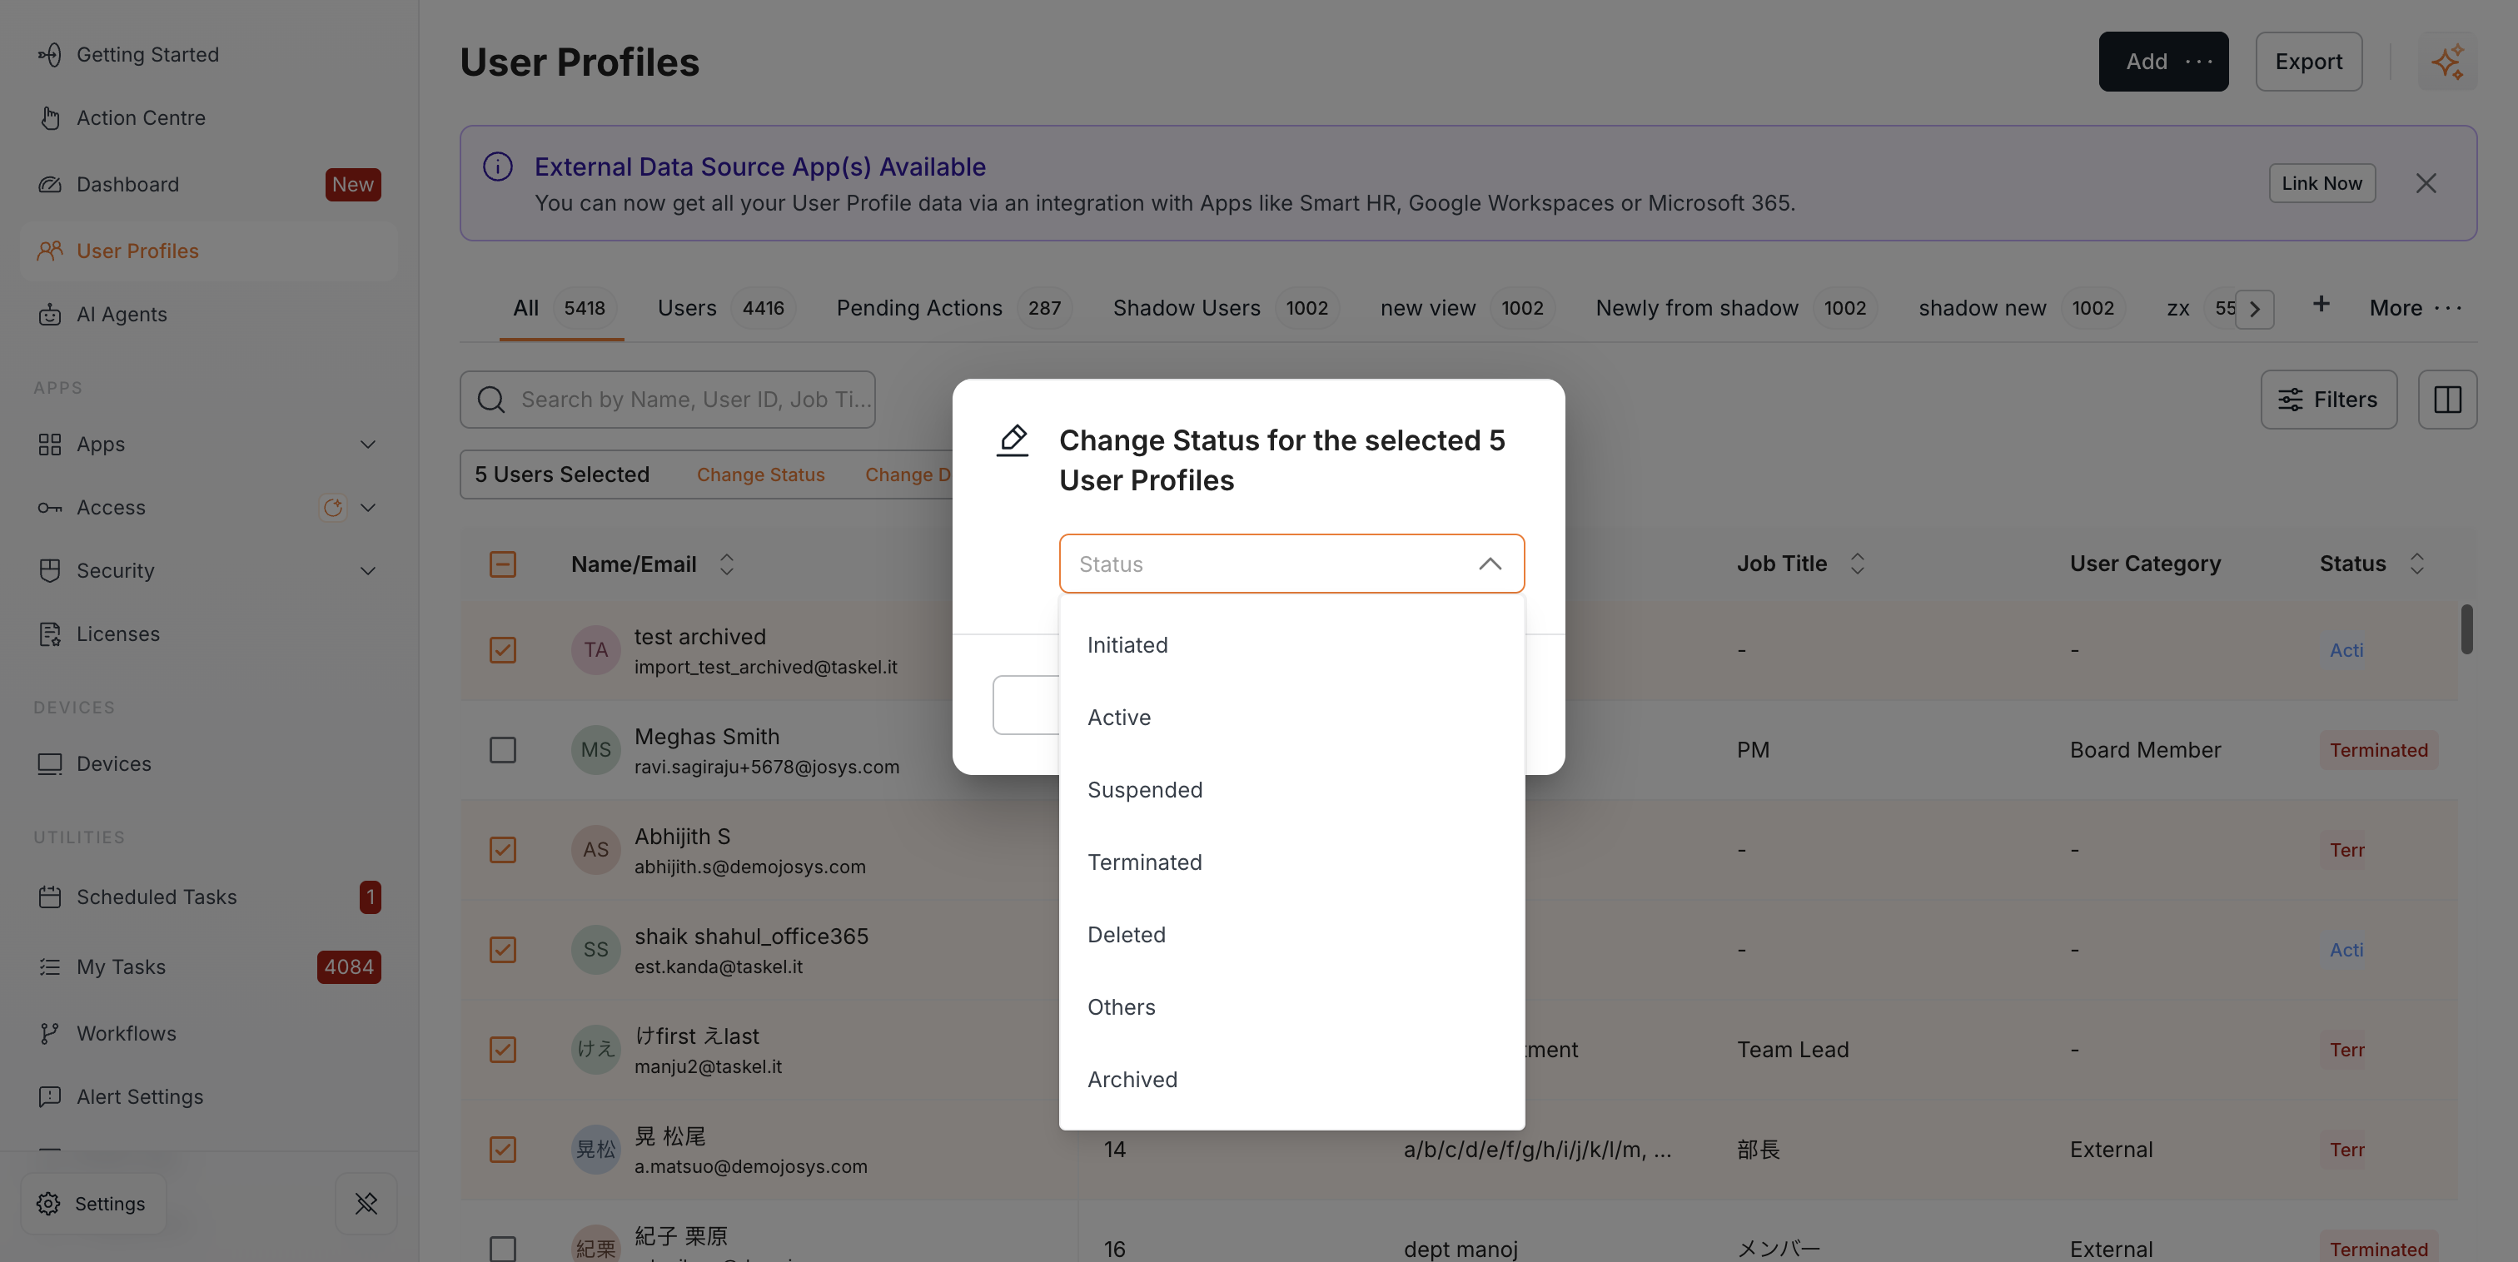The height and width of the screenshot is (1262, 2518).
Task: Click the Action Centre hand icon
Action: pos(50,118)
